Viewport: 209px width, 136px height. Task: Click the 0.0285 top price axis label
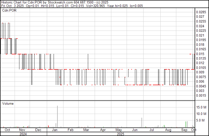(201, 12)
